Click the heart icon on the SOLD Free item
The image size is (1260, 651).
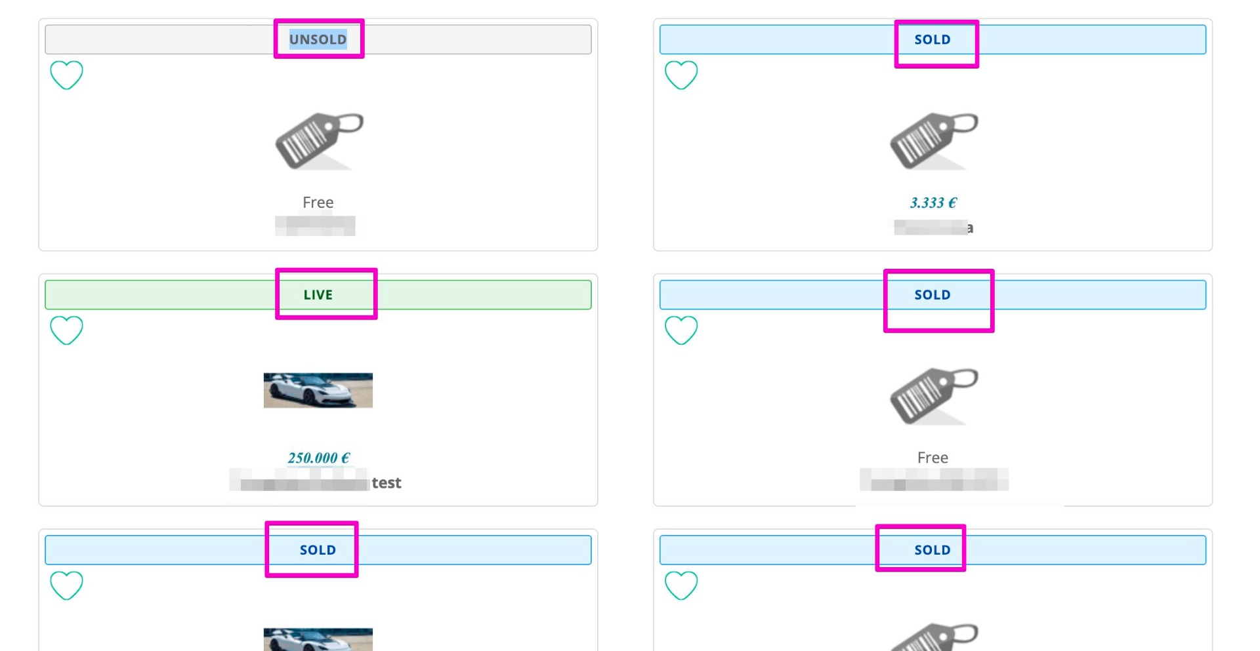click(x=681, y=330)
